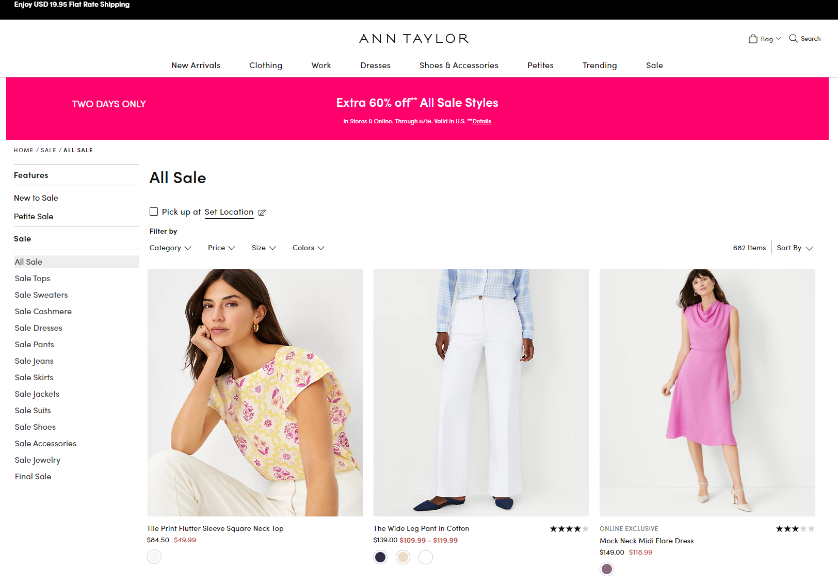Open the Dresses menu
This screenshot has width=838, height=583.
pos(375,66)
